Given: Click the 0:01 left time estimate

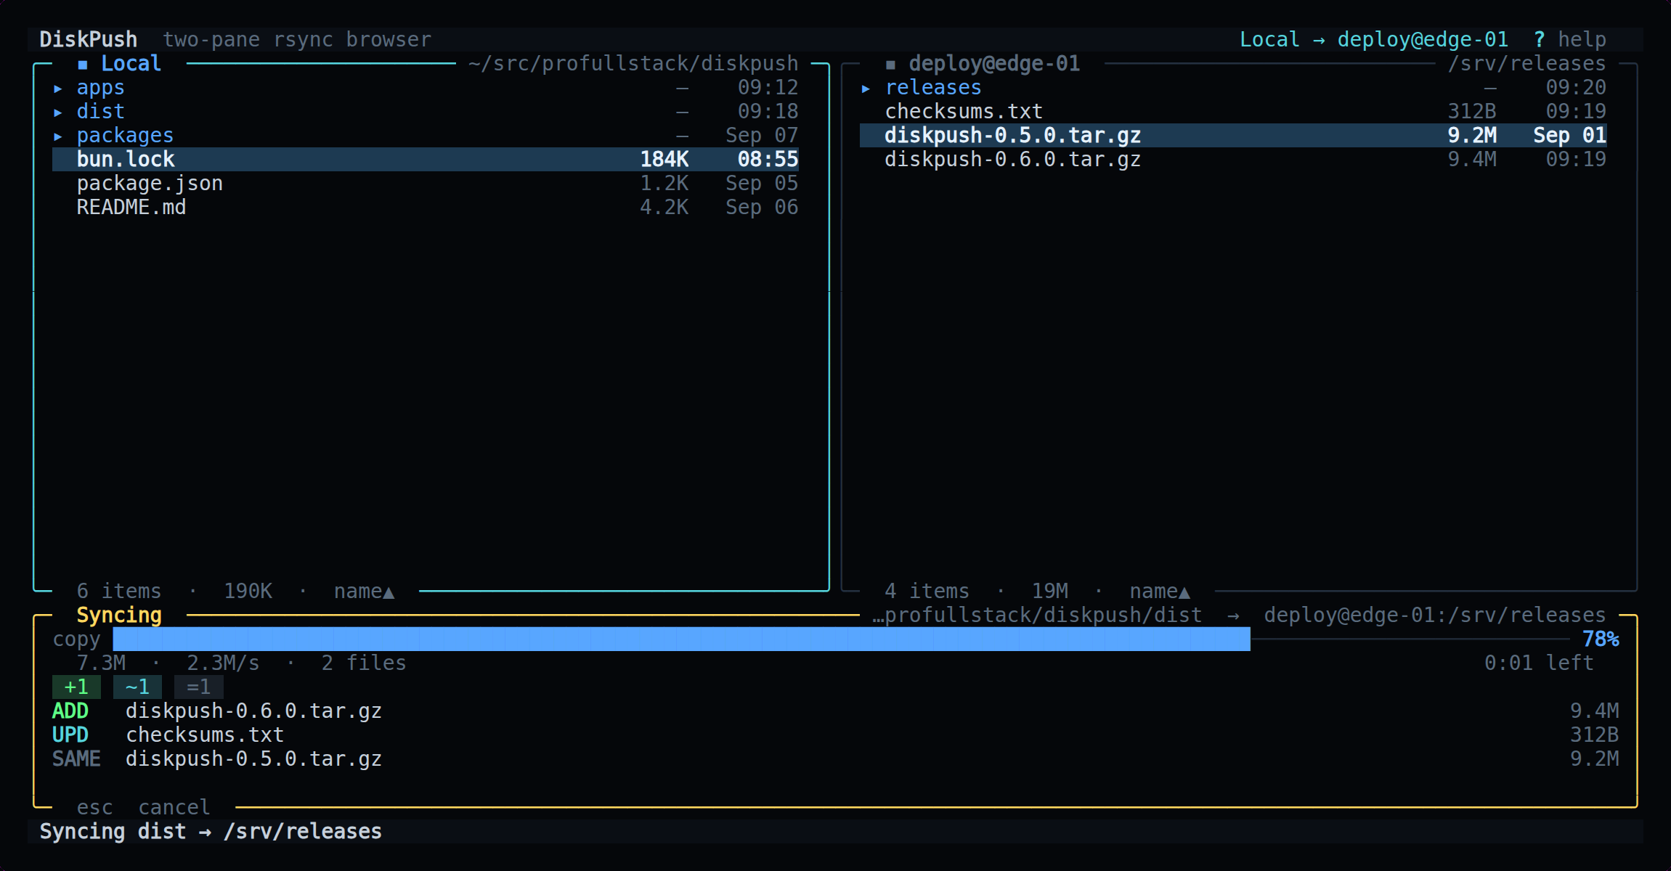Looking at the screenshot, I should pos(1539,663).
